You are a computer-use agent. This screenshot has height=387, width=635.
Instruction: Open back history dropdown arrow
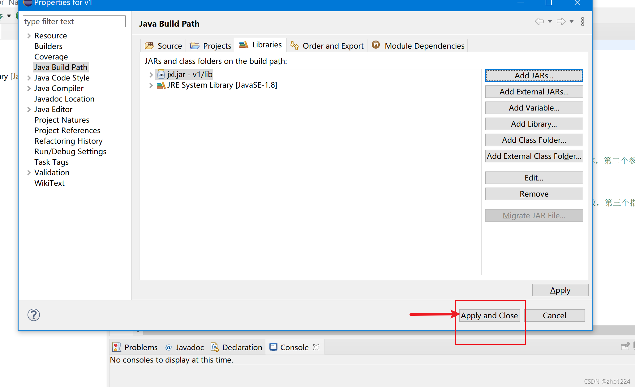coord(550,21)
